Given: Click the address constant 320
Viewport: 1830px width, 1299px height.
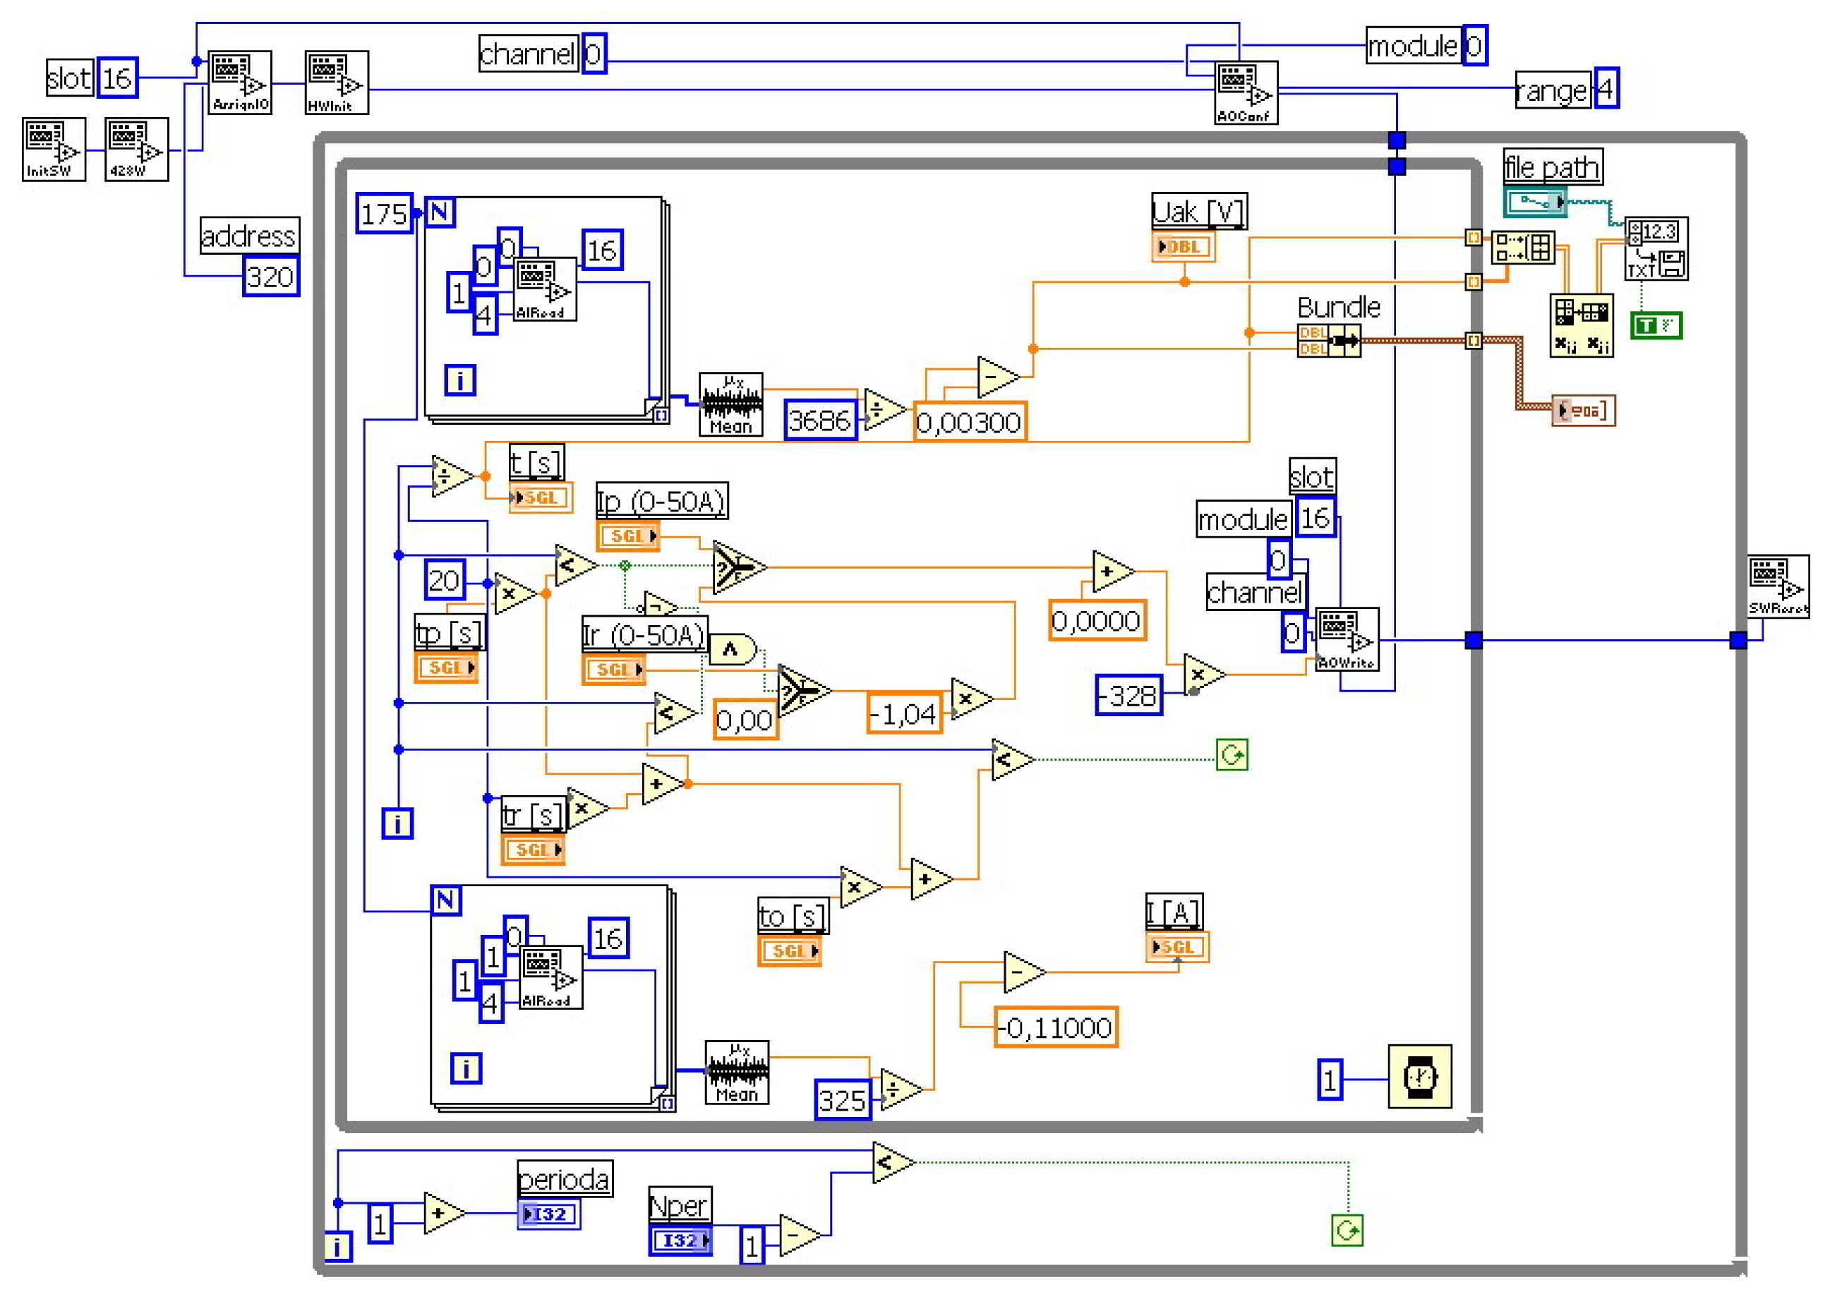Looking at the screenshot, I should [x=270, y=277].
